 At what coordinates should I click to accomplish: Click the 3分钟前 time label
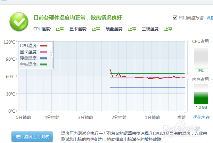coord(85,118)
